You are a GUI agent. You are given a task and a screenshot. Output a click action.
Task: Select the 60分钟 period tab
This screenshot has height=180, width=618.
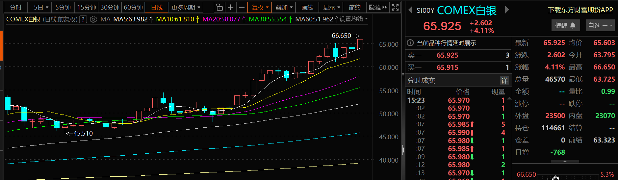click(133, 7)
